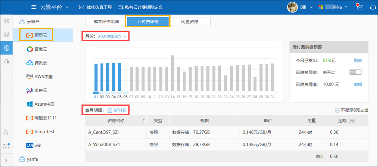The width and height of the screenshot is (378, 167).
Task: Click the cloud settings icon in left rail
Action: [x=6, y=62]
